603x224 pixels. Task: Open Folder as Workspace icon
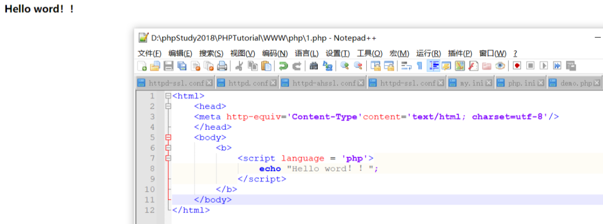[486, 66]
